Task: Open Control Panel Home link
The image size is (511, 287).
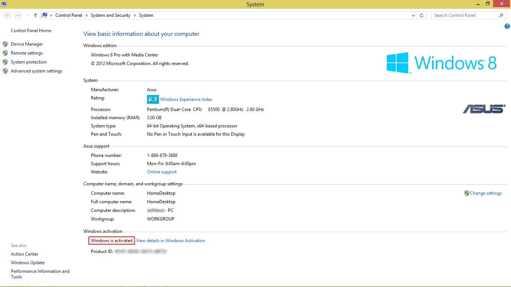Action: point(31,31)
